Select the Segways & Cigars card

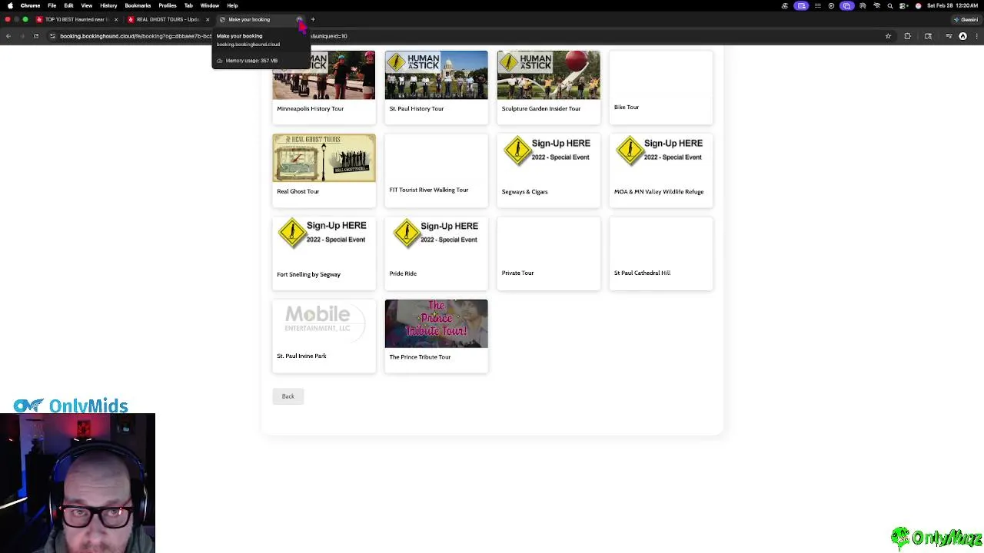(548, 171)
